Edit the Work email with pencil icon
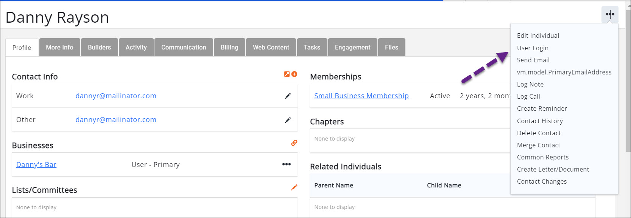Screen dimensions: 631x218 pos(288,96)
